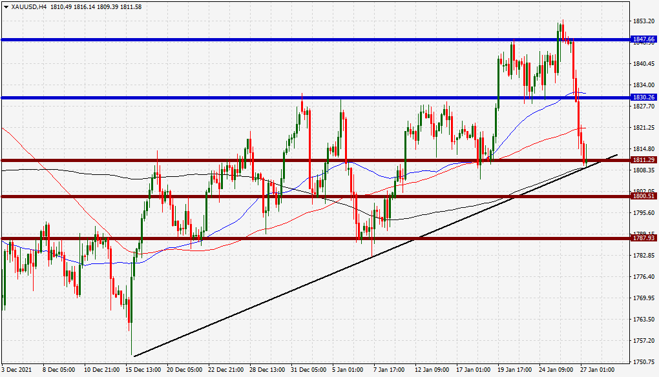Click the 1776.40 price axis value
659x377 pixels.
pyautogui.click(x=643, y=277)
